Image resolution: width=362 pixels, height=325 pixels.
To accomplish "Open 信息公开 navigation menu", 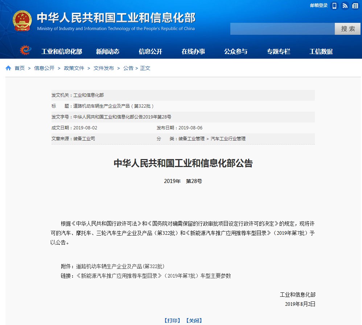I will coord(150,51).
